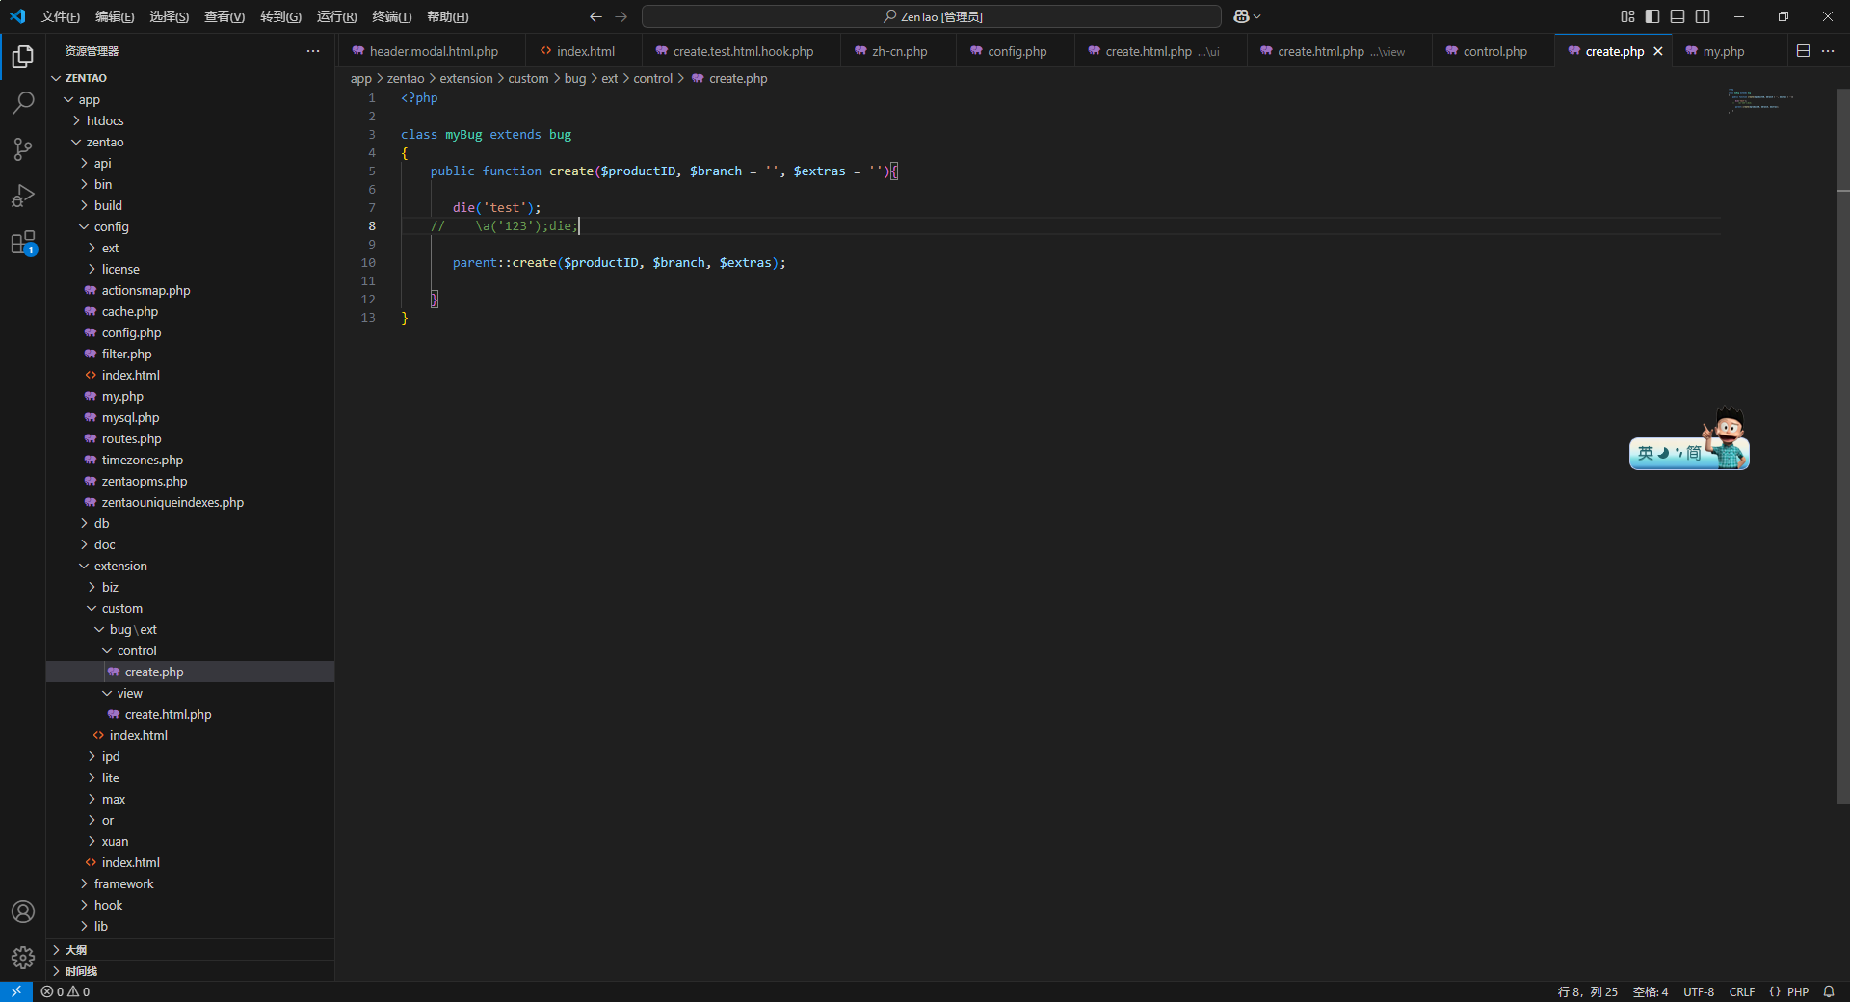Click the CRLF line ending indicator
This screenshot has width=1850, height=1002.
(x=1741, y=991)
